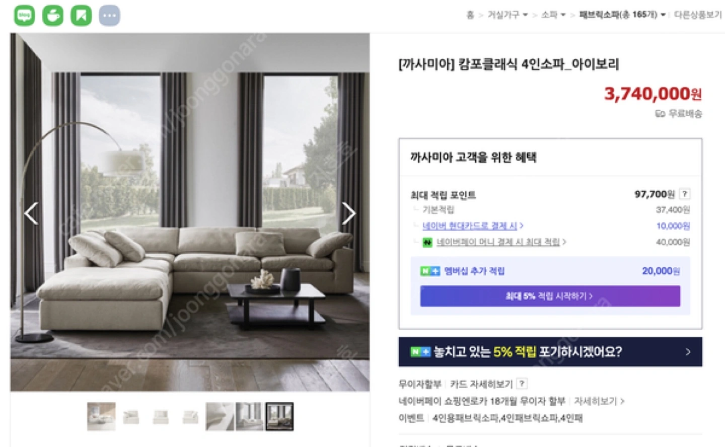Expand the 소파 breadcrumb dropdown

[553, 15]
